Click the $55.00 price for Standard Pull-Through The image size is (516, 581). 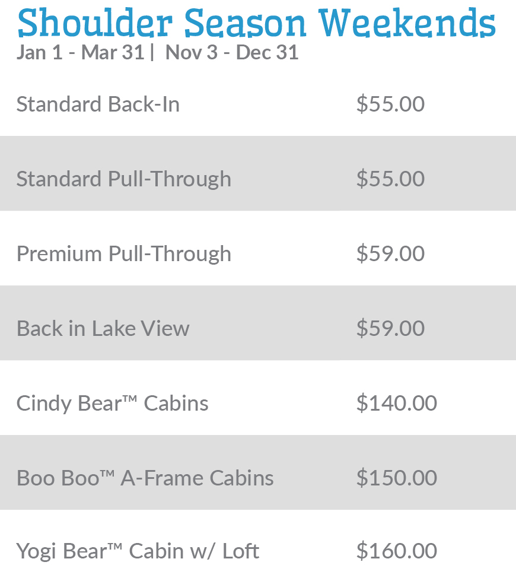click(x=390, y=179)
